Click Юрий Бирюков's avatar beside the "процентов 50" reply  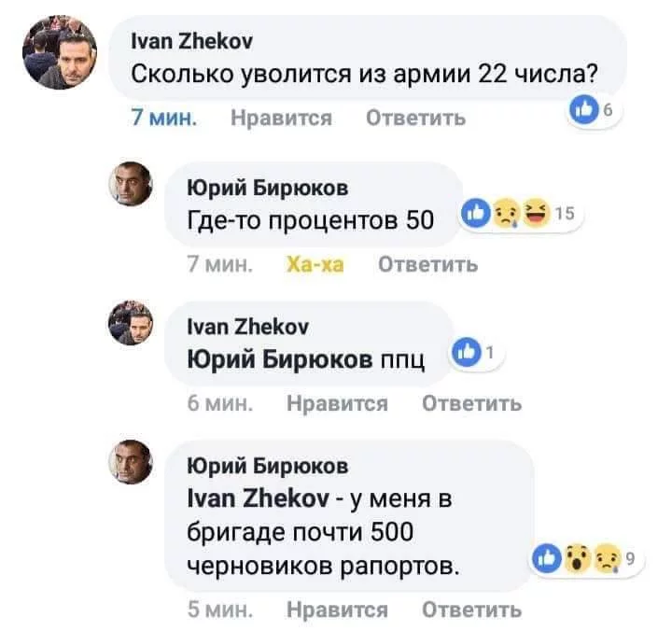(x=132, y=182)
